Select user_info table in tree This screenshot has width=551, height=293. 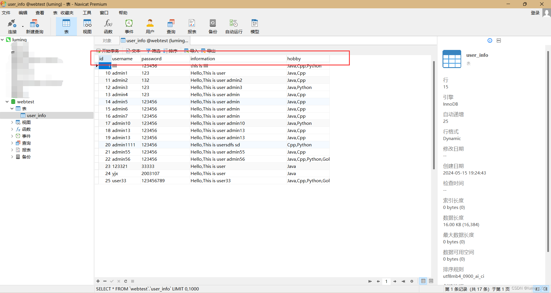tap(36, 115)
